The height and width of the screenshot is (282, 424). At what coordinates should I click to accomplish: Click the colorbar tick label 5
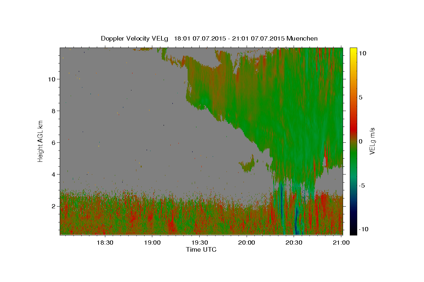click(361, 97)
